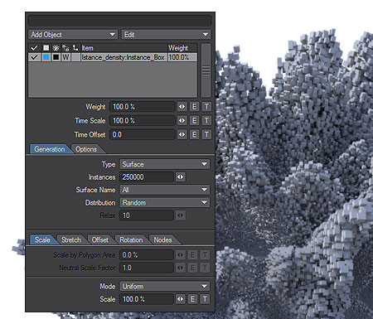Click T button for Scale by Polygon Area
The width and height of the screenshot is (373, 319).
[205, 254]
